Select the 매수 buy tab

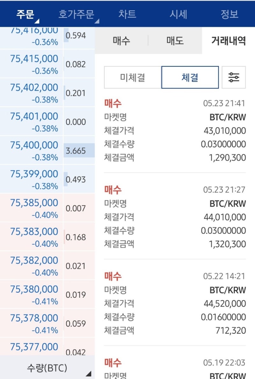pos(121,40)
